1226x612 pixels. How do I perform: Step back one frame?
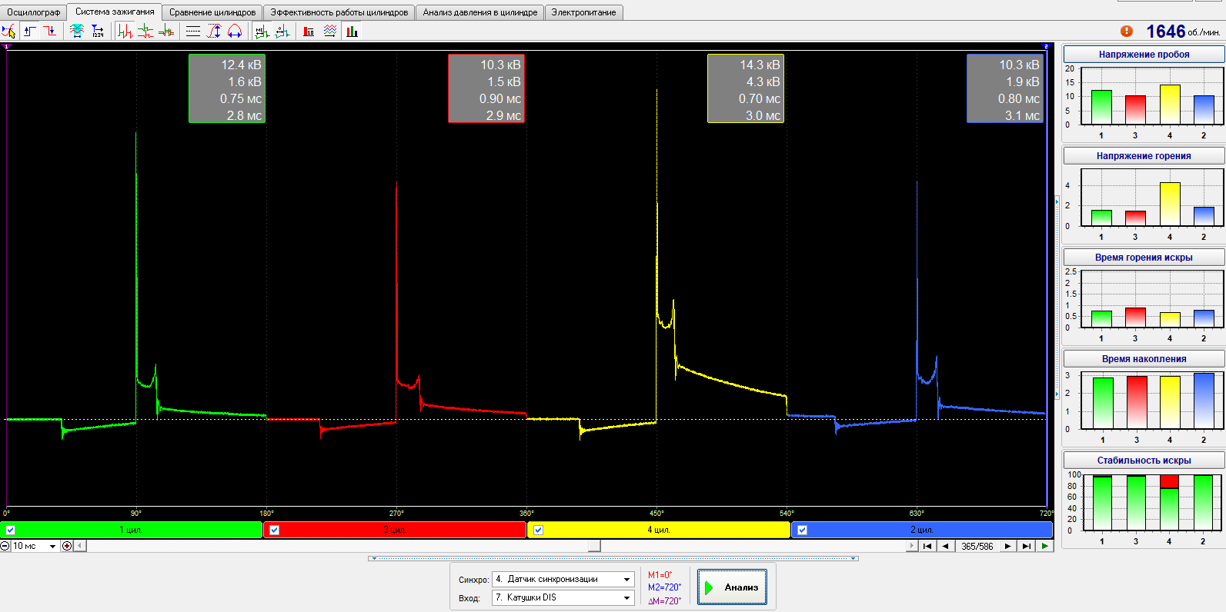click(x=945, y=546)
